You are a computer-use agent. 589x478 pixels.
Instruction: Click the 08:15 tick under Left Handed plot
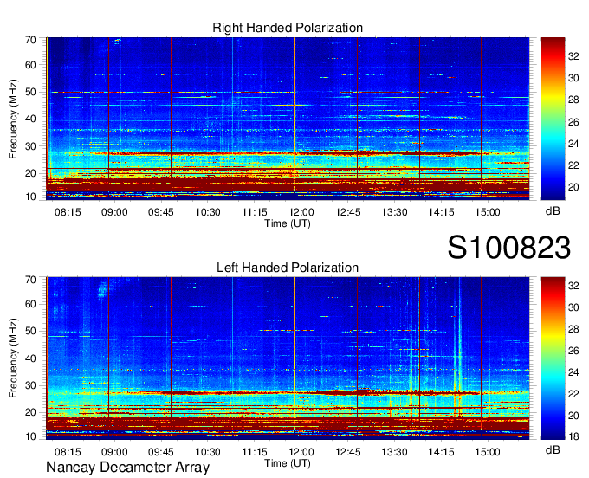pos(68,452)
